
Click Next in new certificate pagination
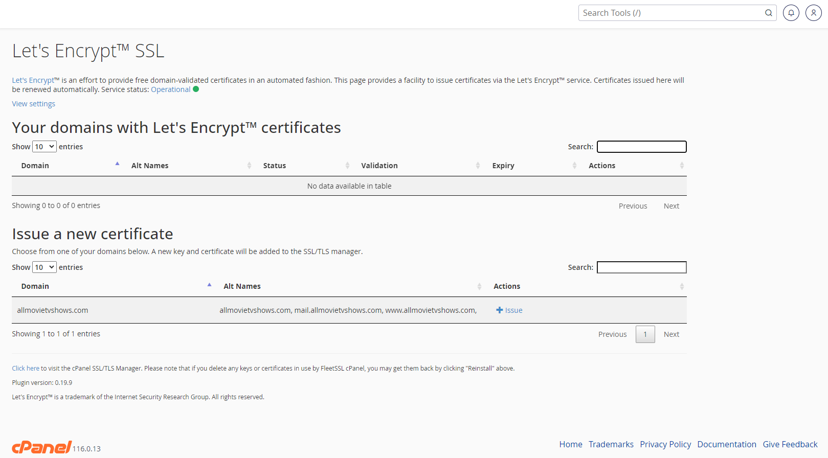click(x=672, y=334)
